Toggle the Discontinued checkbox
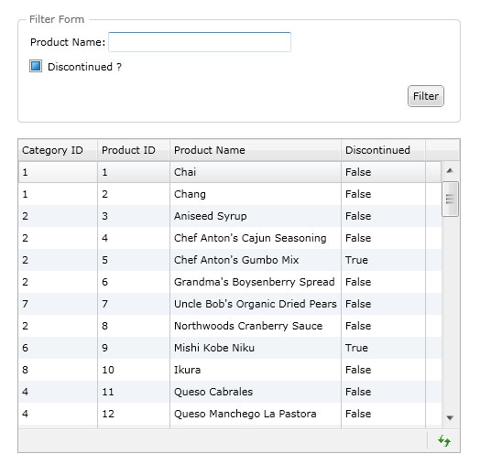Viewport: 480px width, 475px height. (36, 66)
